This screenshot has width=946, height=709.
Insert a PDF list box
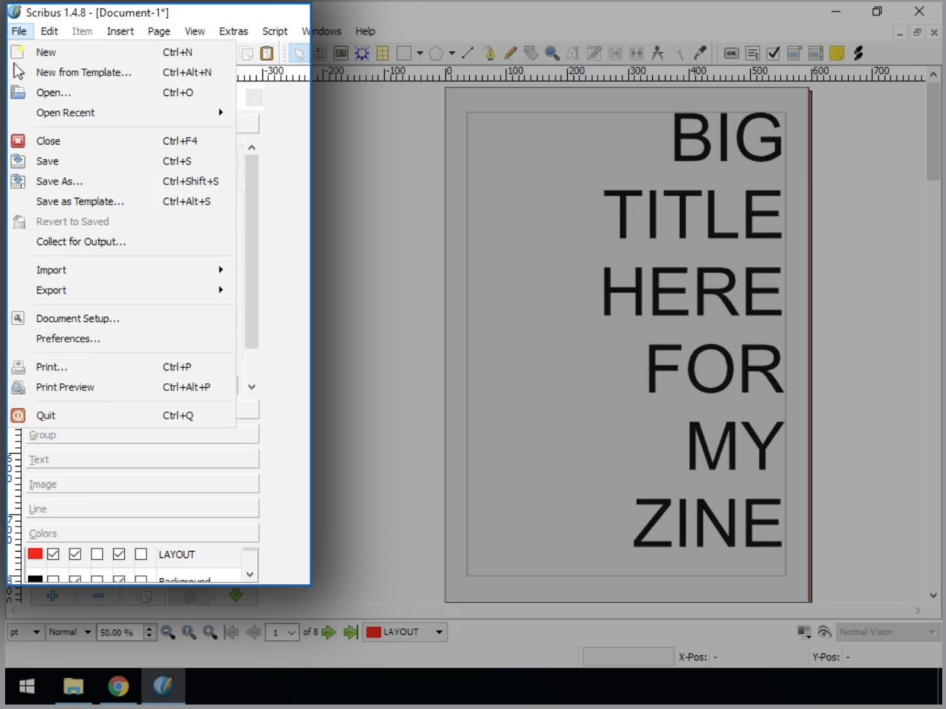coord(815,54)
